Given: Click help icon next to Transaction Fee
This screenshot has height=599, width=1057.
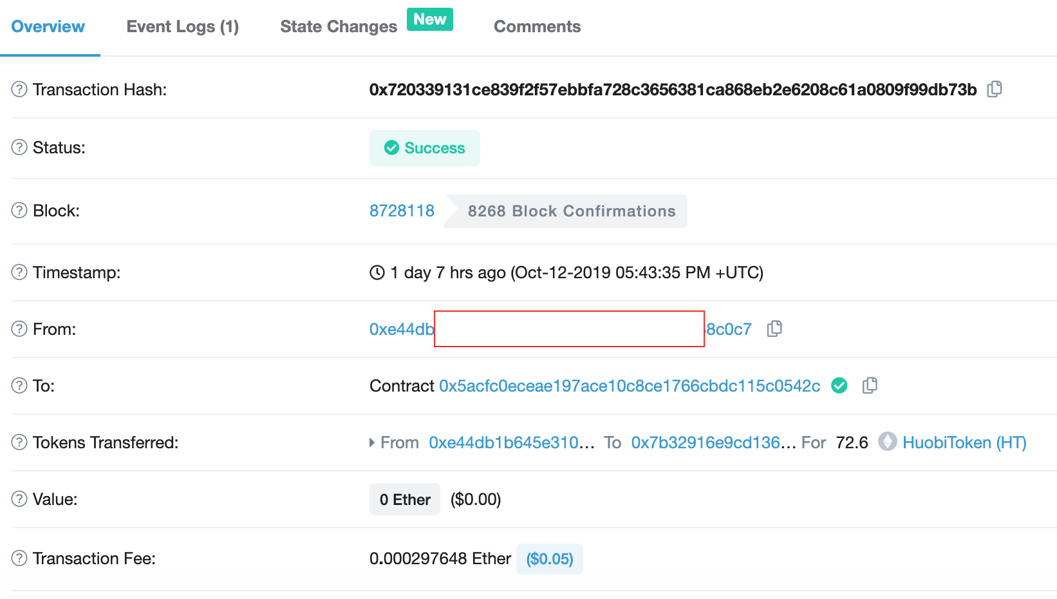Looking at the screenshot, I should (x=19, y=558).
